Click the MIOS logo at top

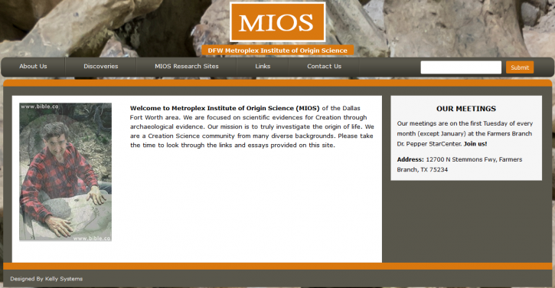click(x=277, y=22)
